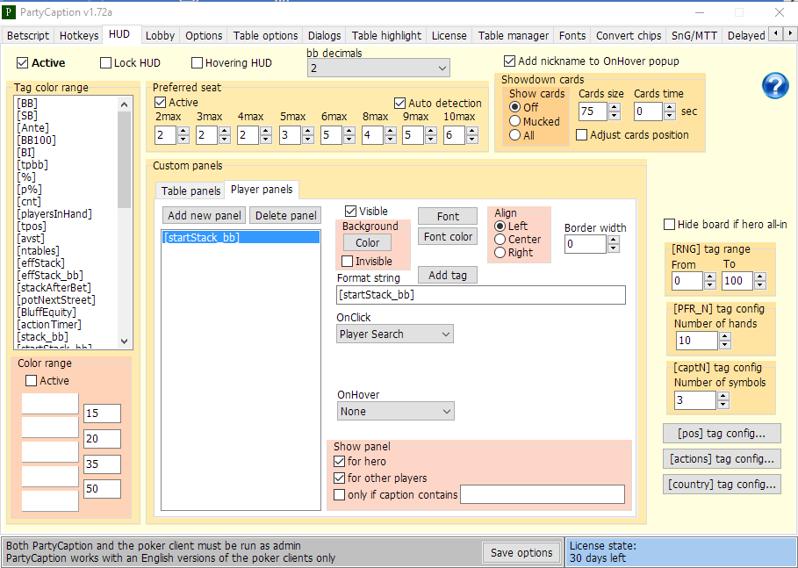
Task: Open the Font button
Action: (x=448, y=216)
